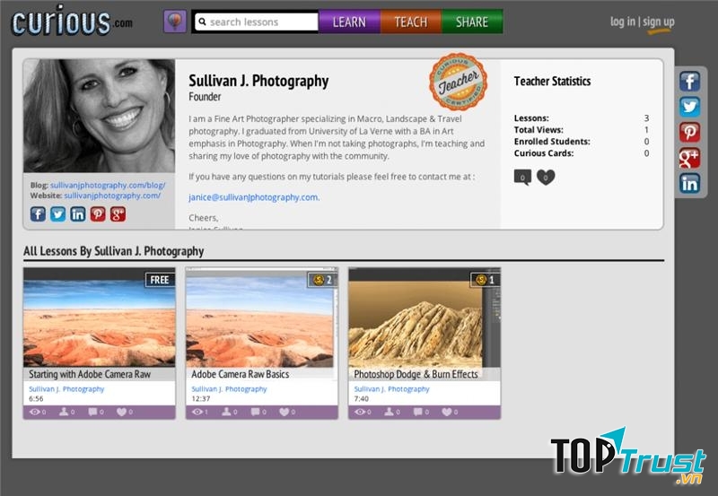718x496 pixels.
Task: Click Sullivan J. Photography link under Starting with Adobe Camera Raw
Action: 66,389
